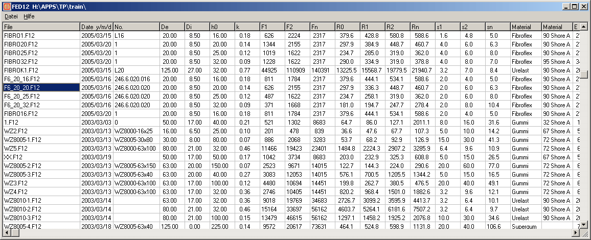Select the WZ8010-3.F12 file entry
The width and height of the screenshot is (591, 240).
point(41,218)
